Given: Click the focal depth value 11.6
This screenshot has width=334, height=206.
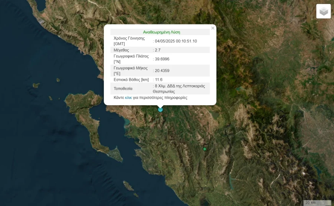Looking at the screenshot, I should point(159,80).
